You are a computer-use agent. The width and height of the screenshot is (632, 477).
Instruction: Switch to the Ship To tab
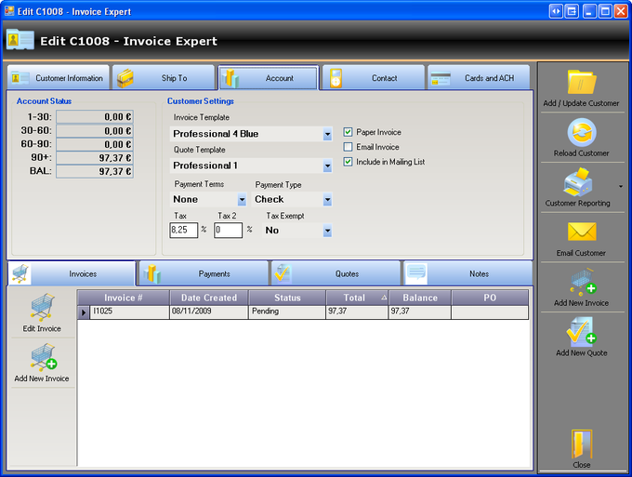tap(164, 77)
